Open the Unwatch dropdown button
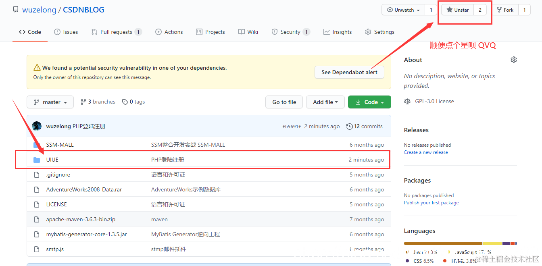Image resolution: width=542 pixels, height=266 pixels. (403, 10)
